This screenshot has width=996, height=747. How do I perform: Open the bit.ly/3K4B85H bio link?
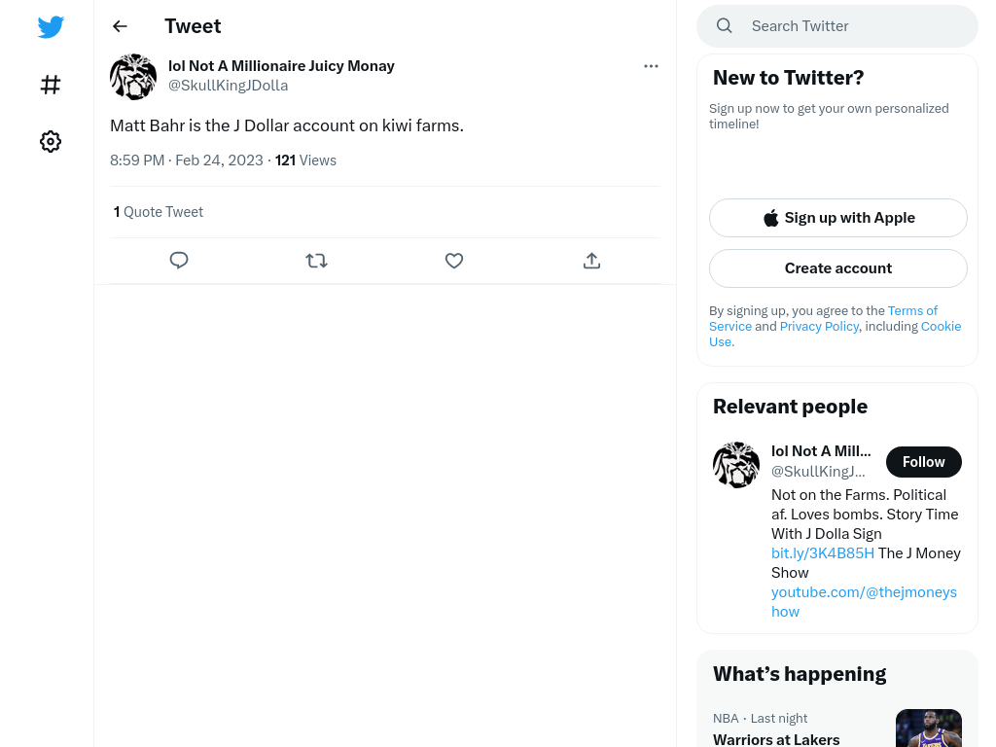(x=823, y=553)
